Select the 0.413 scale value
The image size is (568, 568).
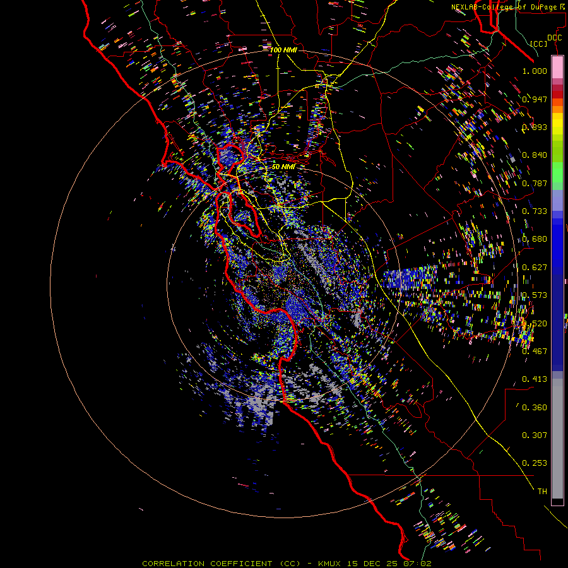535,379
